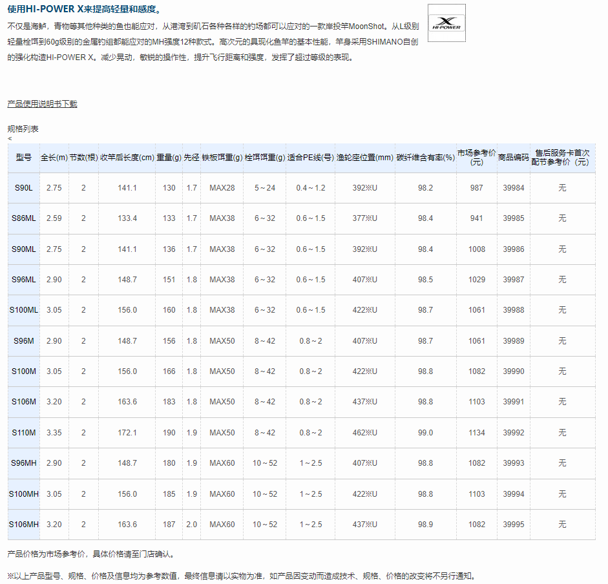Image resolution: width=608 pixels, height=584 pixels.
Task: Click the price 1134 in S110M row
Action: pyautogui.click(x=477, y=433)
